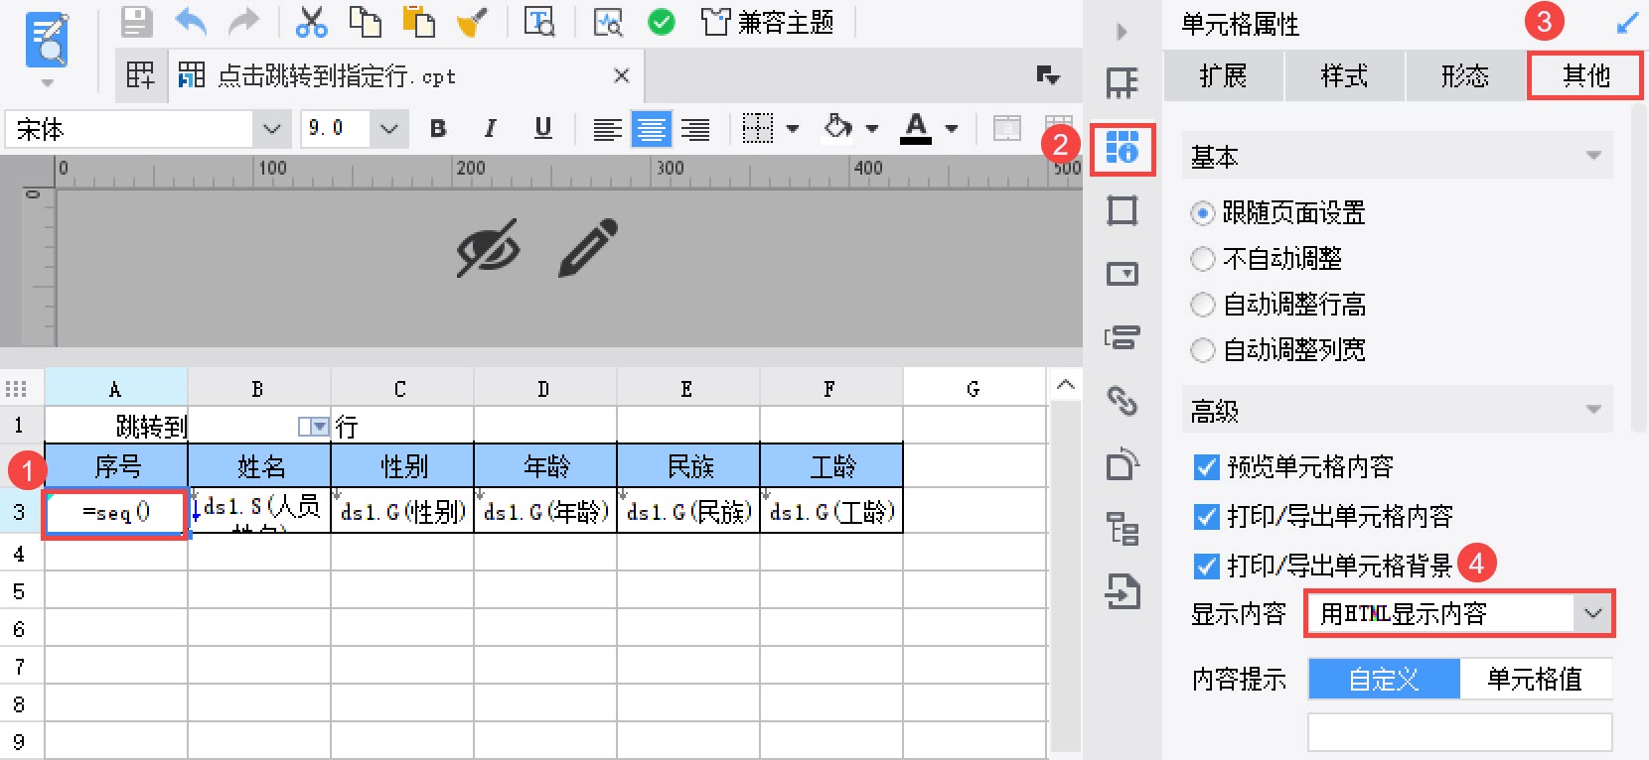Switch to the 样式 tab

tap(1344, 75)
